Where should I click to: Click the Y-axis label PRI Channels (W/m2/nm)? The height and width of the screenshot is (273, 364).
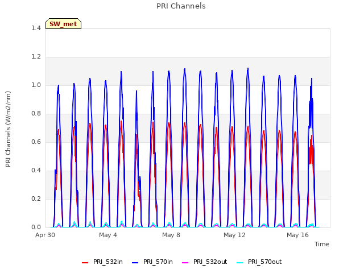(x=8, y=129)
